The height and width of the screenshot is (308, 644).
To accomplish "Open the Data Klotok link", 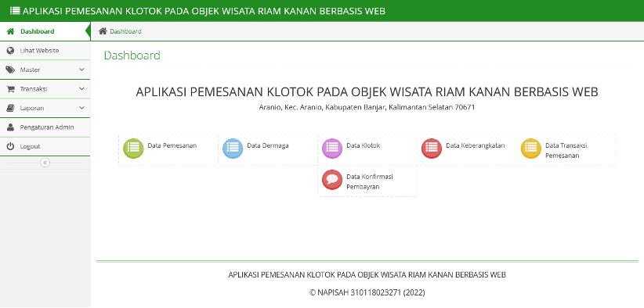I will click(363, 145).
